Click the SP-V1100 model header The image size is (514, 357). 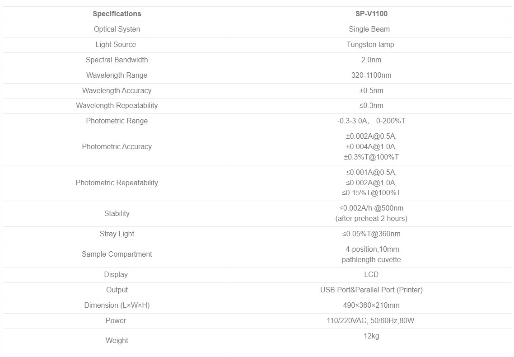tap(371, 14)
